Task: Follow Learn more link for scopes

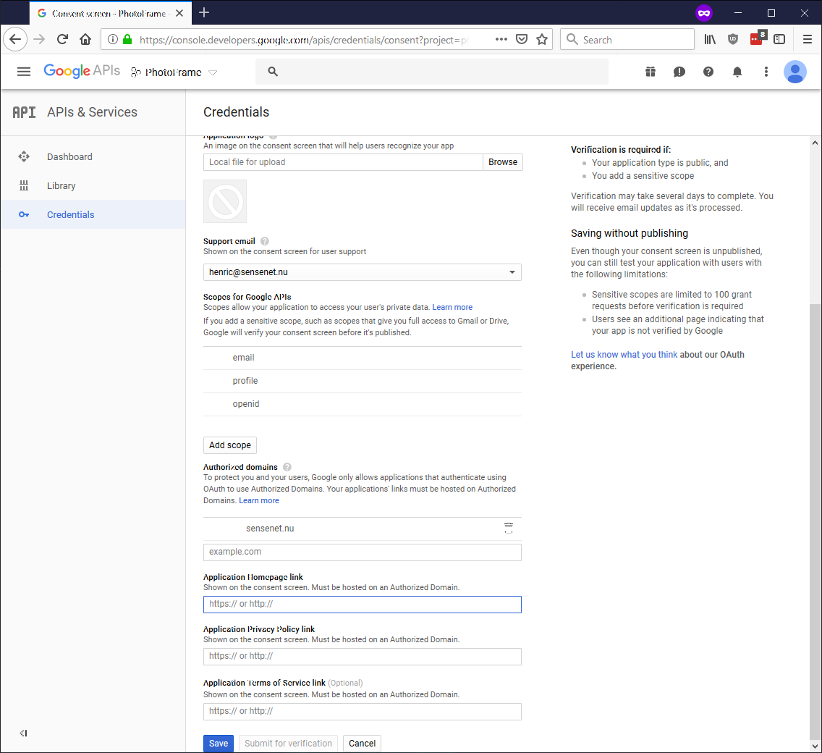Action: point(452,308)
